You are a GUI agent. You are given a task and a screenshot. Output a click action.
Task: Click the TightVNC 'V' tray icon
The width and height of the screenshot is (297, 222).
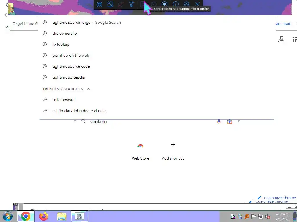233,216
